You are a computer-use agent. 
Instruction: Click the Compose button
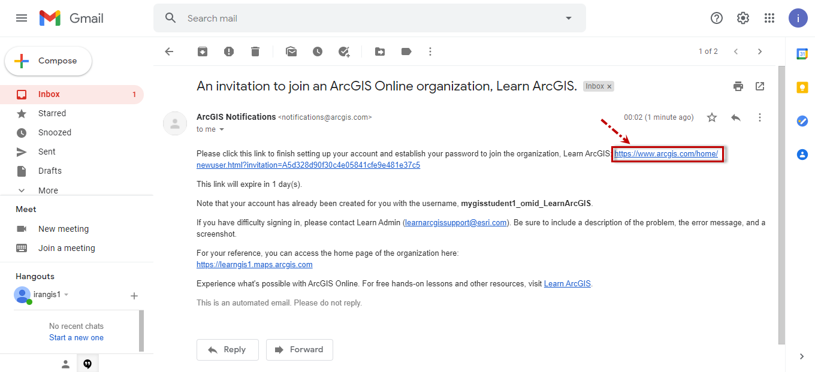coord(49,61)
